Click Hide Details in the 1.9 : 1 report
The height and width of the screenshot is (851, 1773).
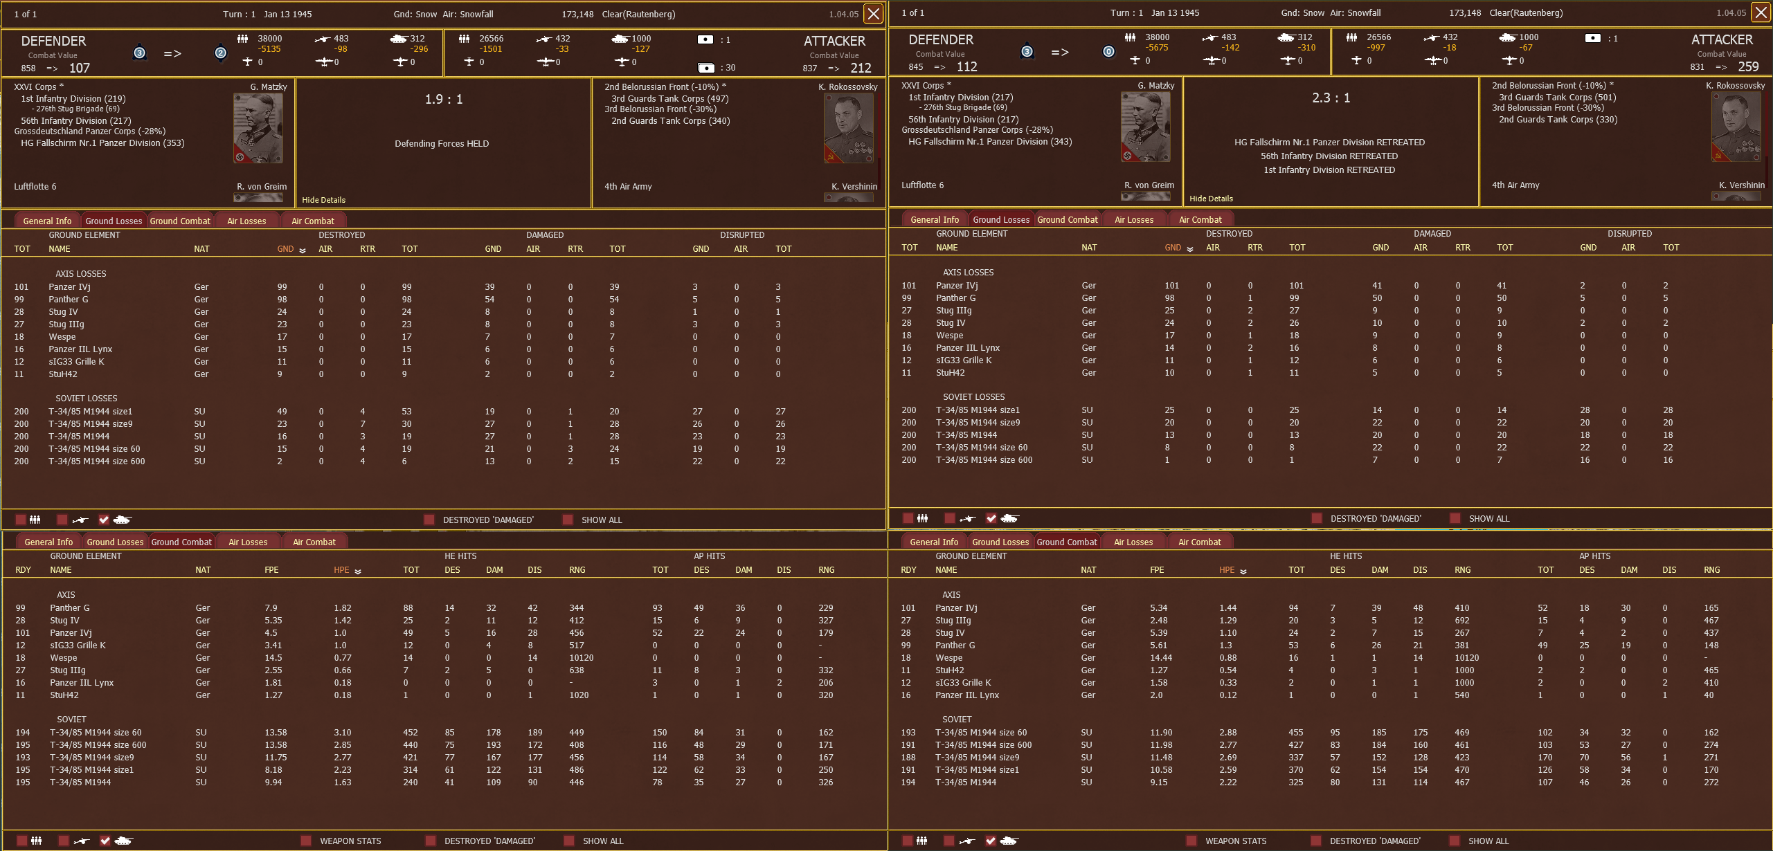tap(323, 200)
